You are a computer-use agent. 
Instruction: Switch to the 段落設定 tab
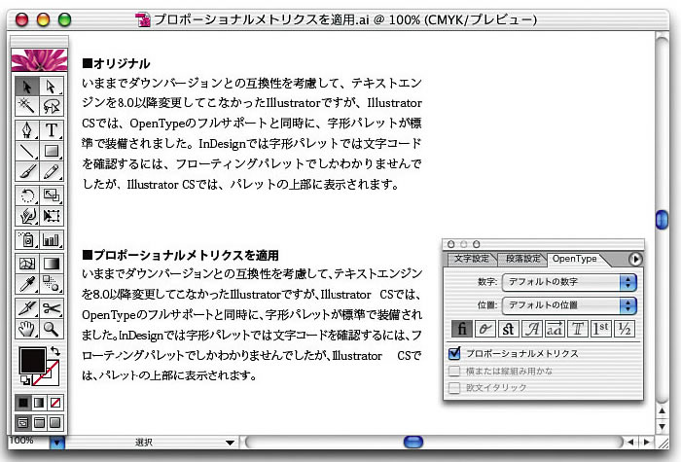point(523,259)
